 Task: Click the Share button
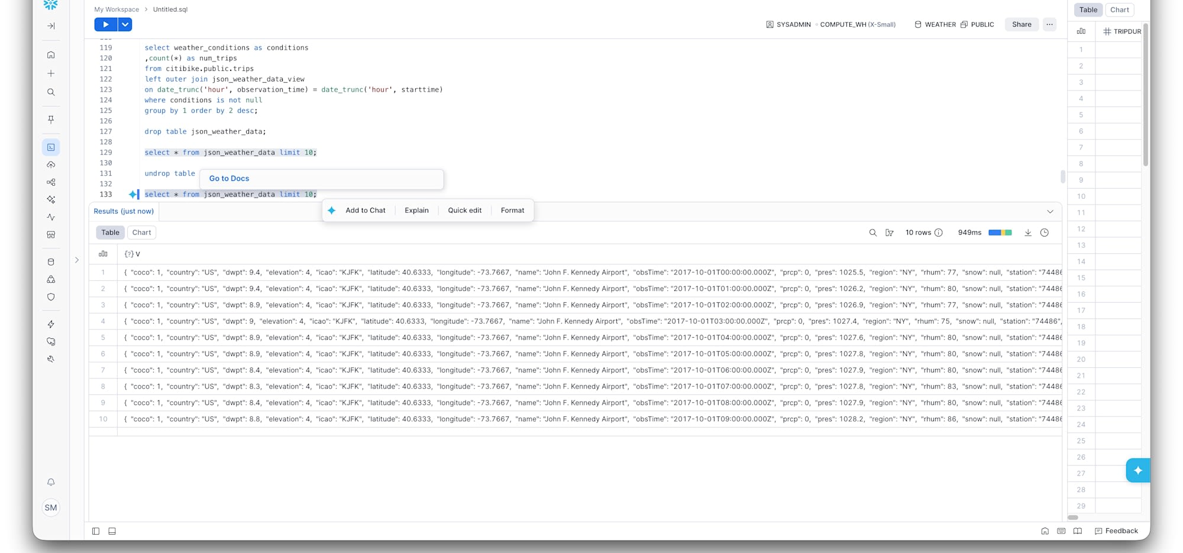1022,24
